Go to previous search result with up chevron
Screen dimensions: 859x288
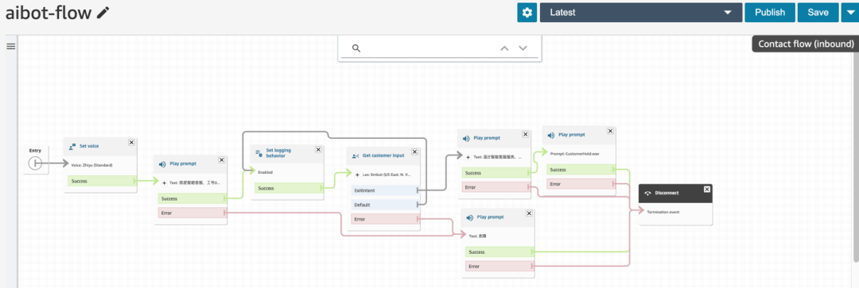(x=504, y=48)
